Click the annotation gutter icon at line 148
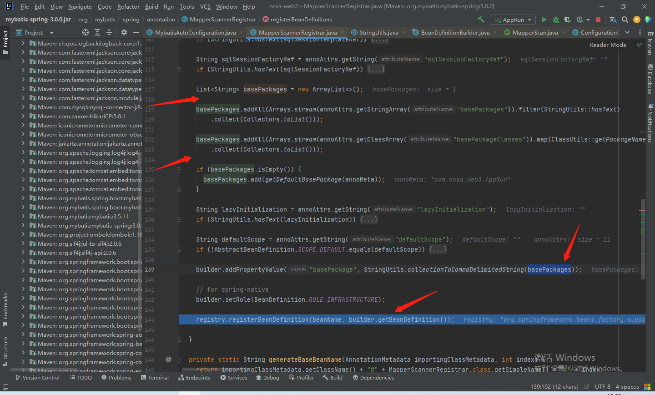Image resolution: width=655 pixels, height=395 pixels. click(169, 360)
